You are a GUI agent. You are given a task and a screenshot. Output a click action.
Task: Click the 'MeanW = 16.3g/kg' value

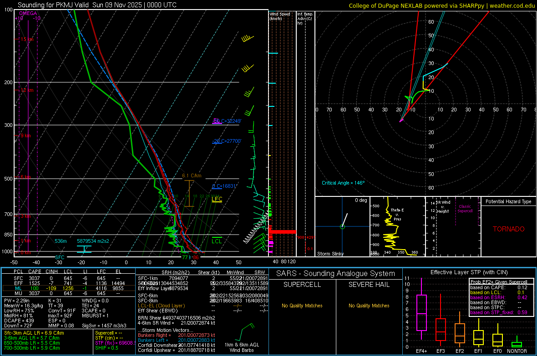(x=24, y=306)
